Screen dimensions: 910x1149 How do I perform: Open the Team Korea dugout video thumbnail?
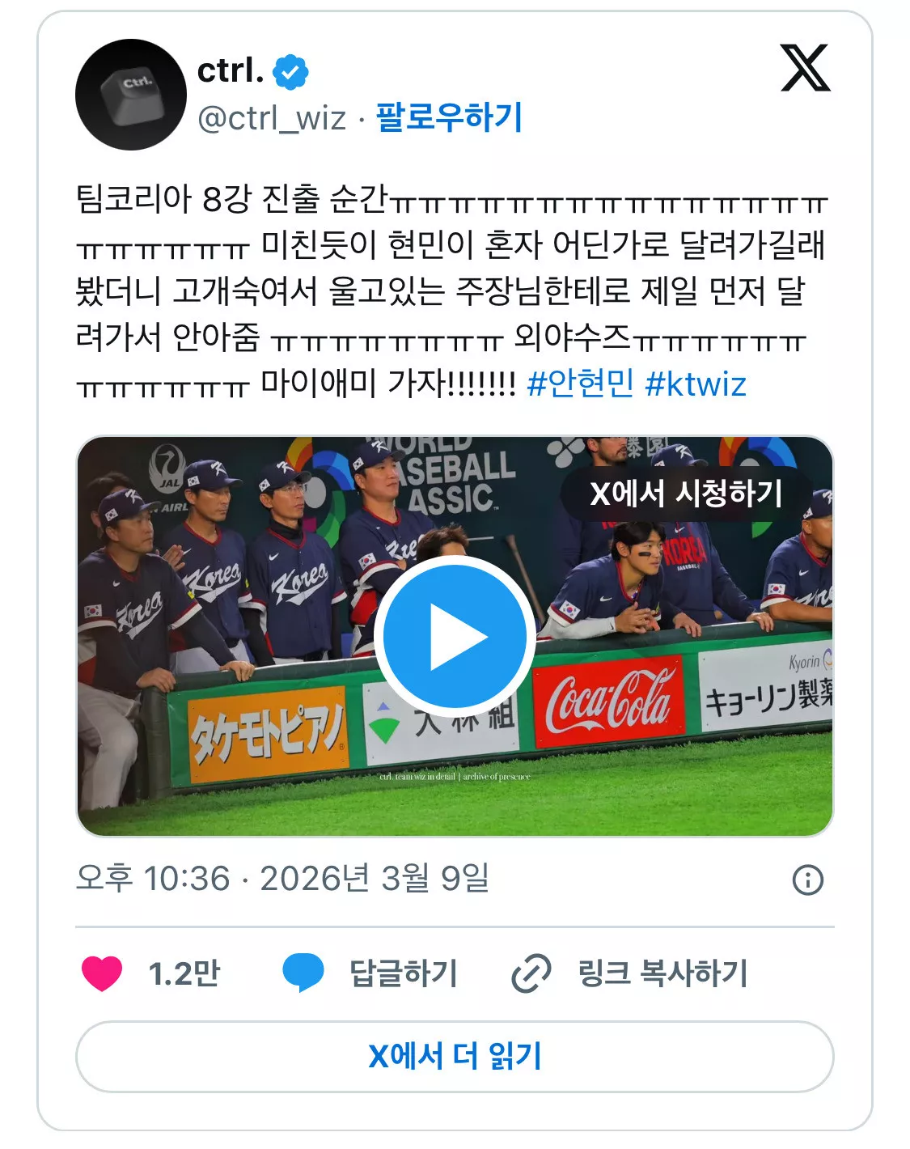coord(455,636)
